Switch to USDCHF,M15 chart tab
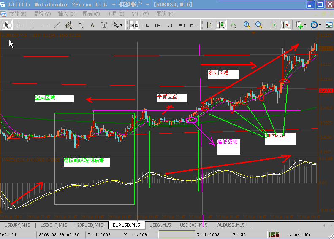Screen dimensions: 334x239 click(x=54, y=225)
